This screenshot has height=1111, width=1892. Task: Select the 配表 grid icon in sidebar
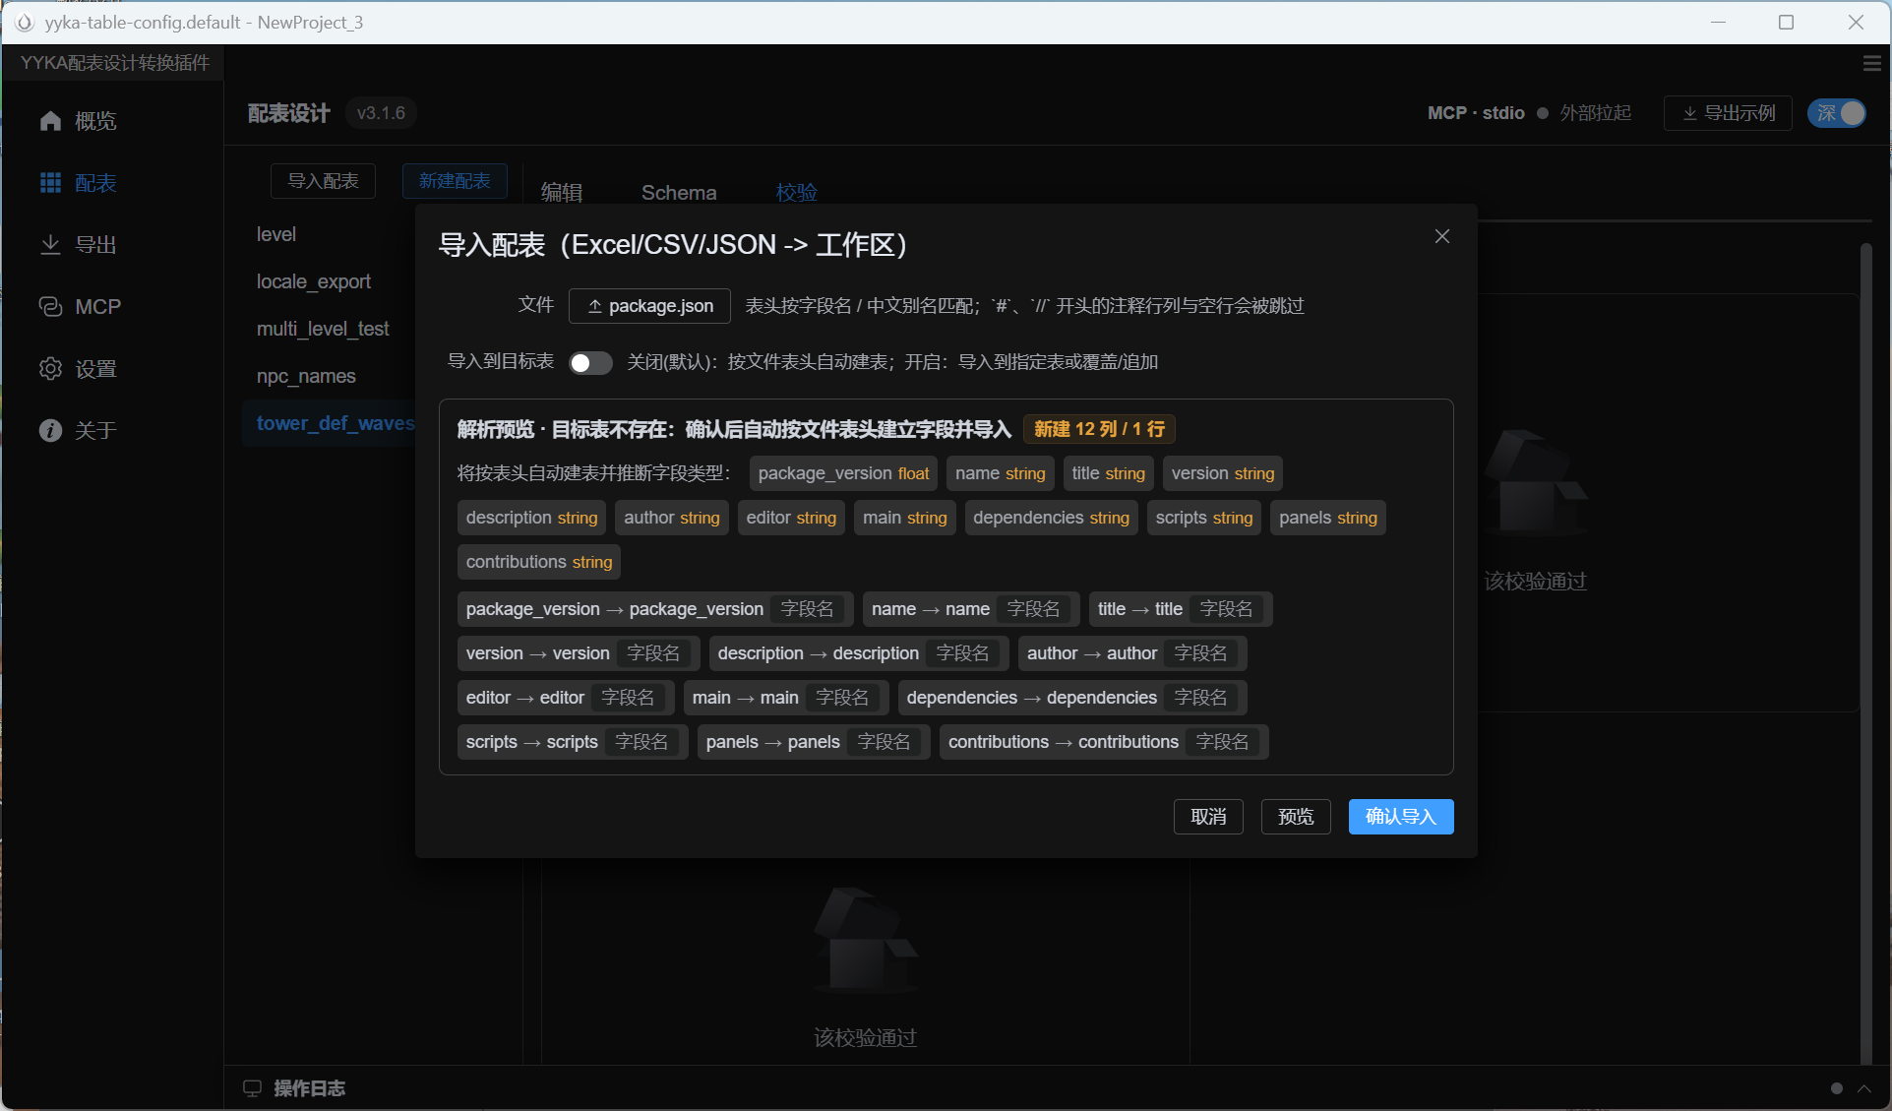point(50,183)
